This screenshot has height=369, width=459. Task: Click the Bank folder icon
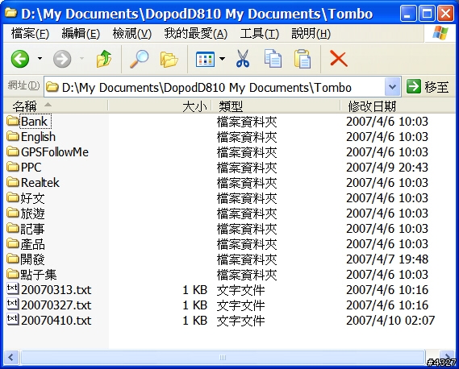click(x=13, y=121)
